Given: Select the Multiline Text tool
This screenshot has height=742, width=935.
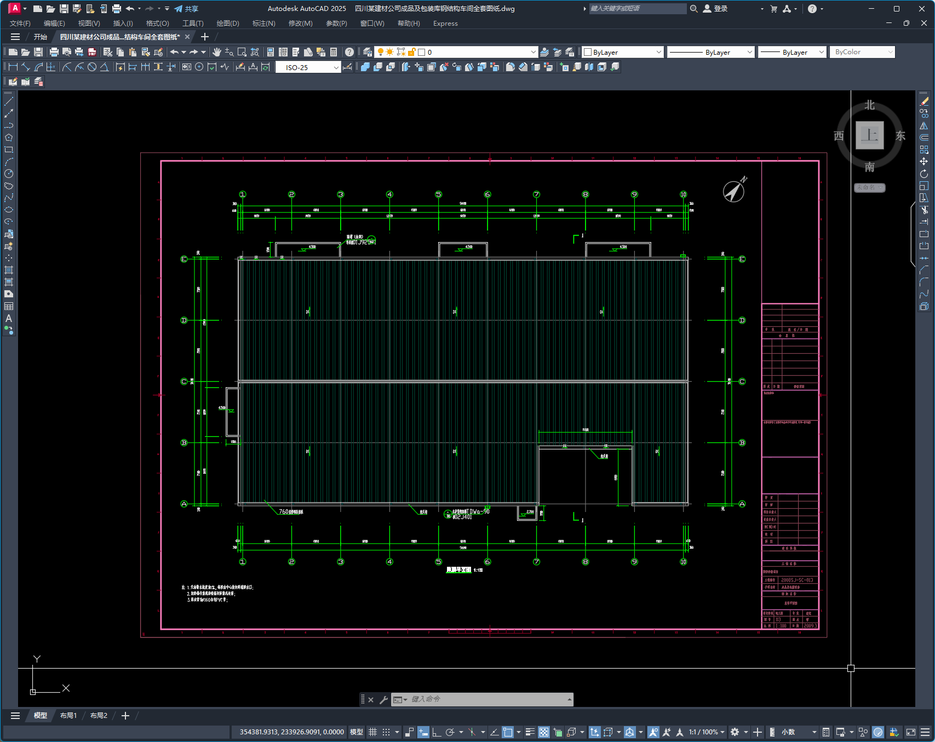Looking at the screenshot, I should click(x=9, y=318).
